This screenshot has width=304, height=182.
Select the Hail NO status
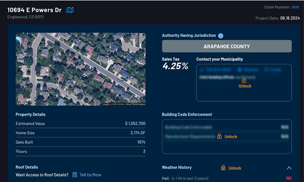[x=289, y=178]
